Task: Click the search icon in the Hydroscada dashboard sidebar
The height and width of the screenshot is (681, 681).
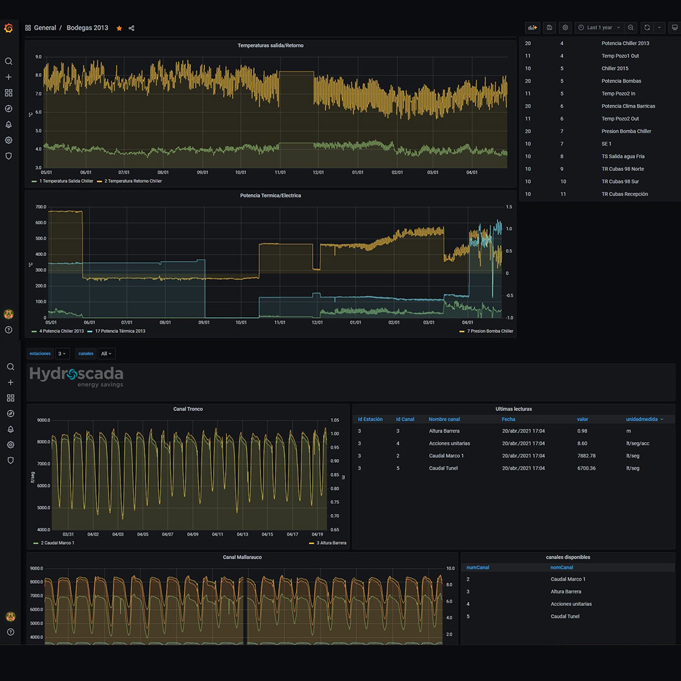Action: point(11,367)
